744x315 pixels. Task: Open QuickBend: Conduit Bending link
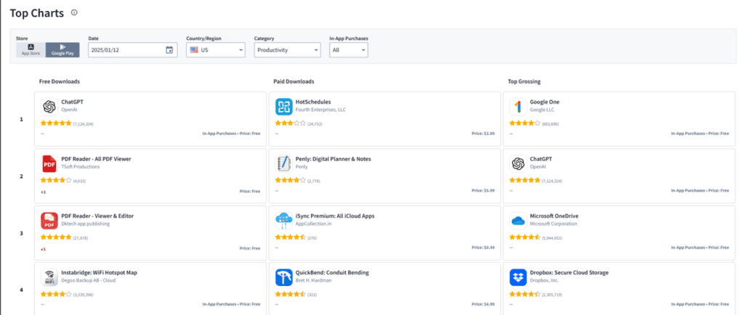[x=332, y=272]
